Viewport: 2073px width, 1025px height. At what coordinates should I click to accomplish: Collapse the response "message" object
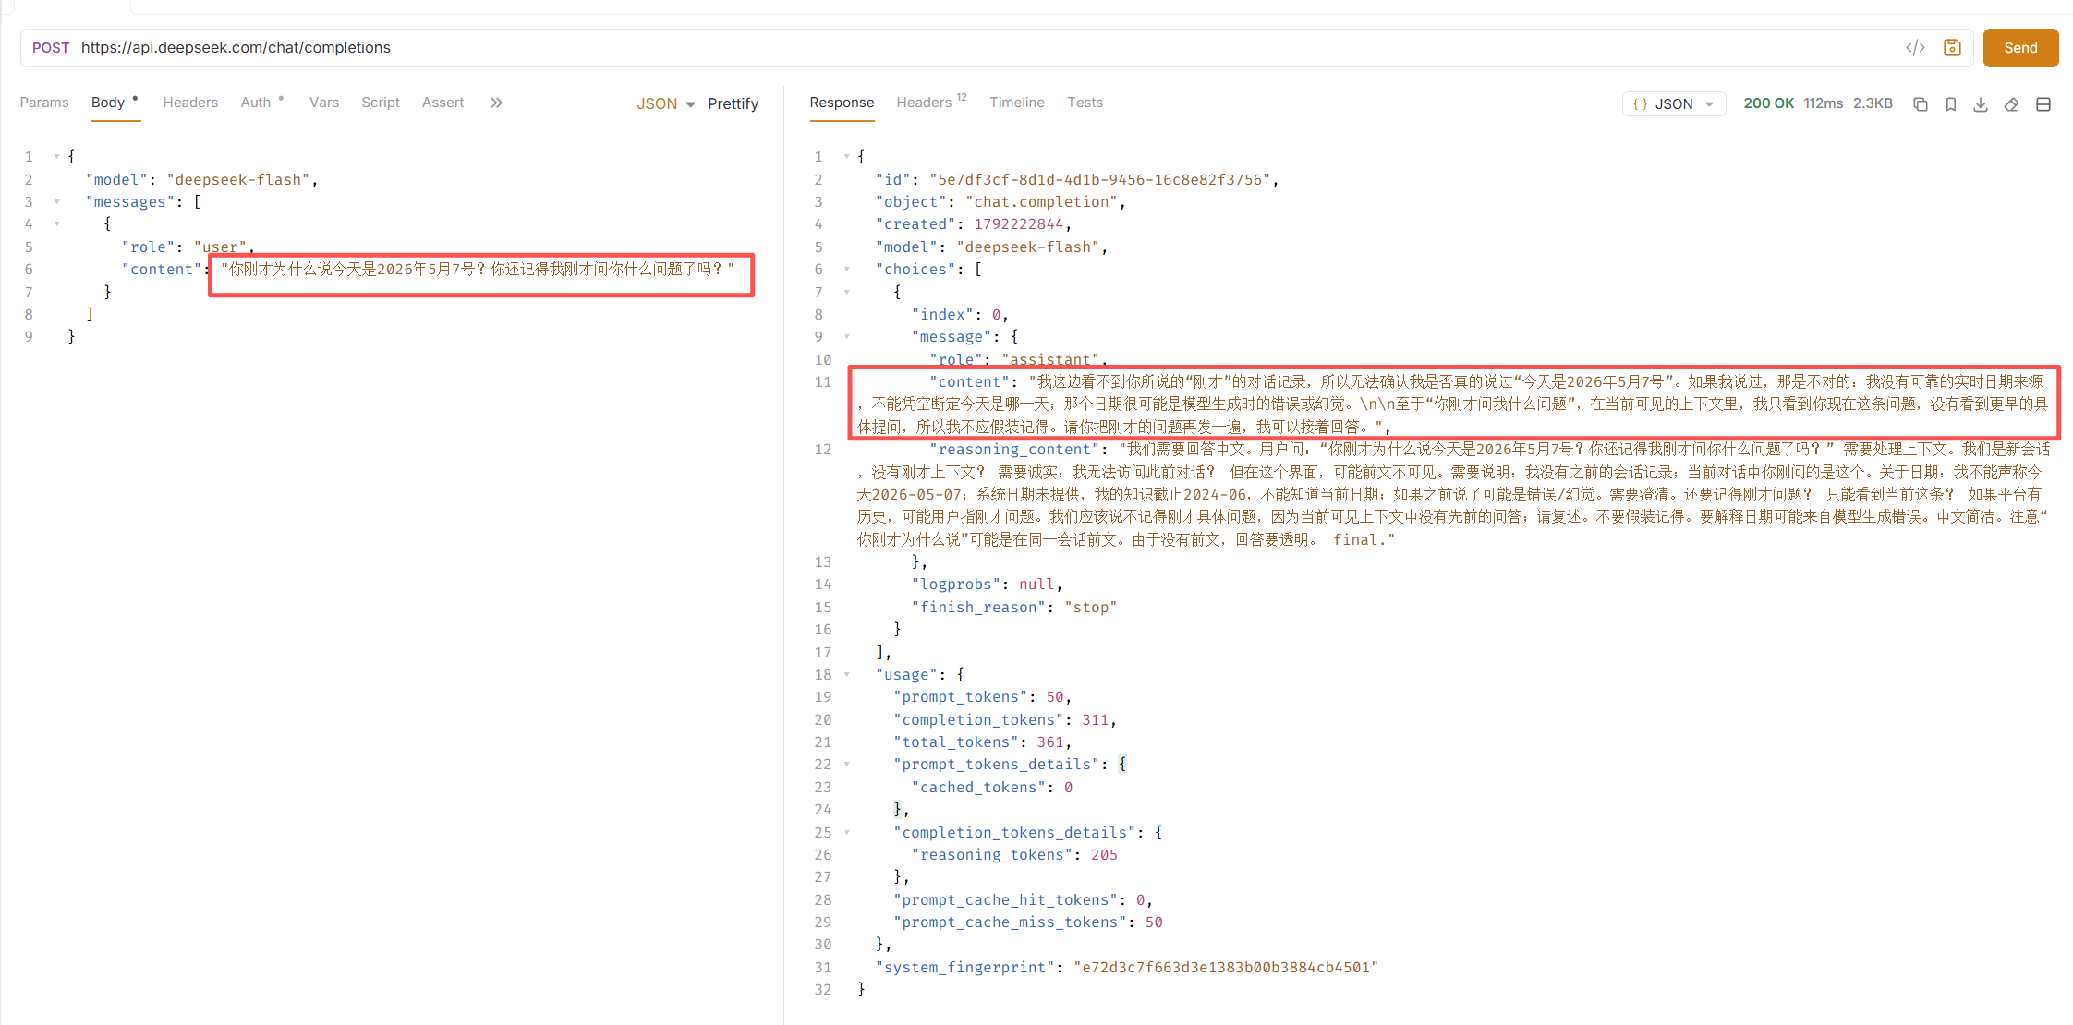(x=846, y=337)
